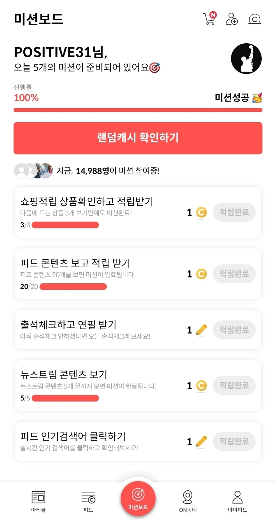The image size is (276, 520).
Task: Open the 뉴스트림 콘텐츠 보기 mission
Action: tap(64, 375)
